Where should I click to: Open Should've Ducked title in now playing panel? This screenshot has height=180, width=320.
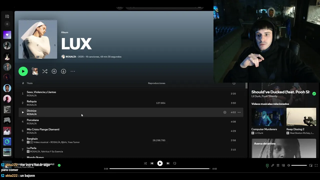tap(281, 92)
